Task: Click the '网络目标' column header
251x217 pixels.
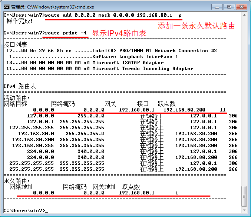Action: 15,104
